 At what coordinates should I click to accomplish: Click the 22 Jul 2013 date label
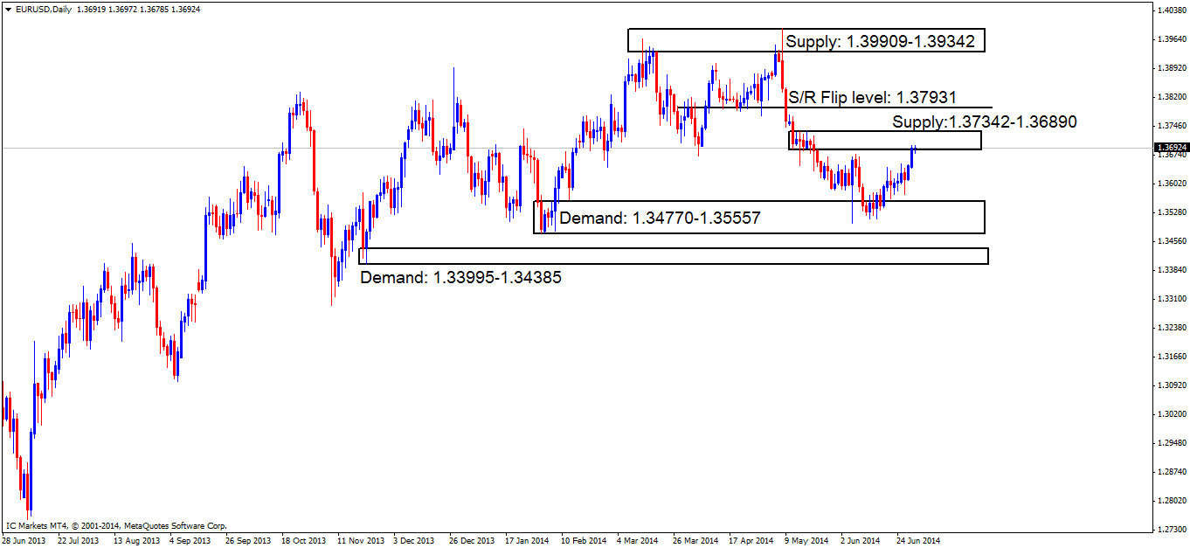[80, 541]
